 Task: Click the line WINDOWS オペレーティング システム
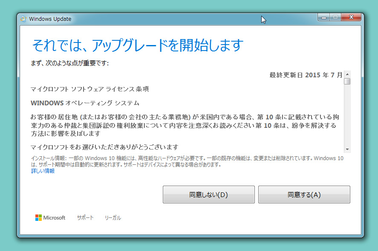[x=85, y=103]
